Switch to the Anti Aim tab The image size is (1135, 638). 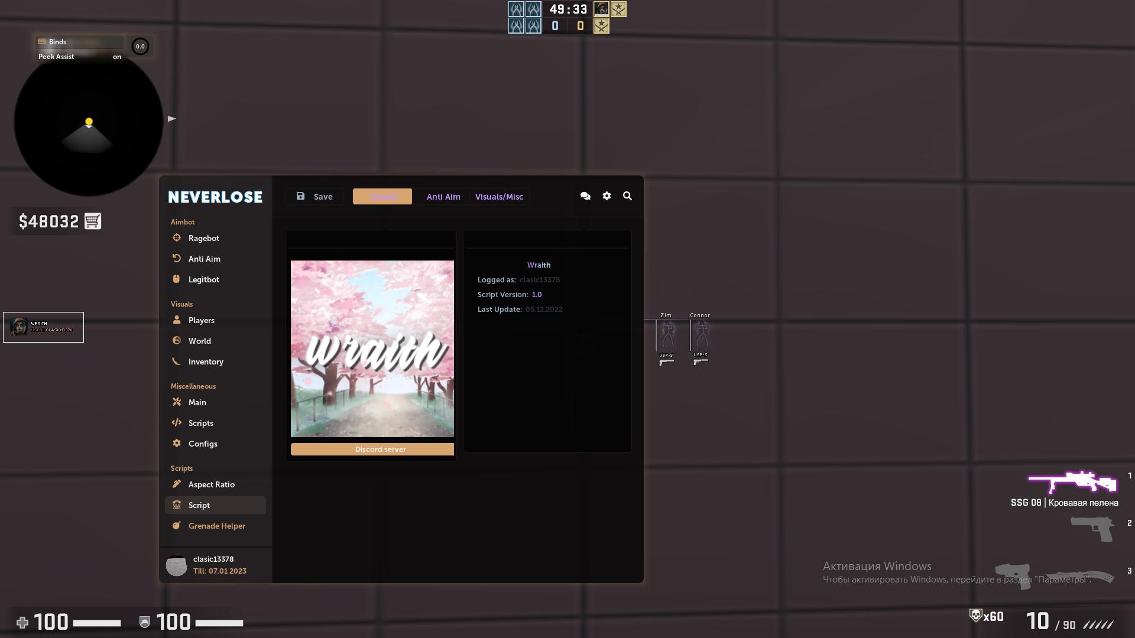pyautogui.click(x=443, y=196)
